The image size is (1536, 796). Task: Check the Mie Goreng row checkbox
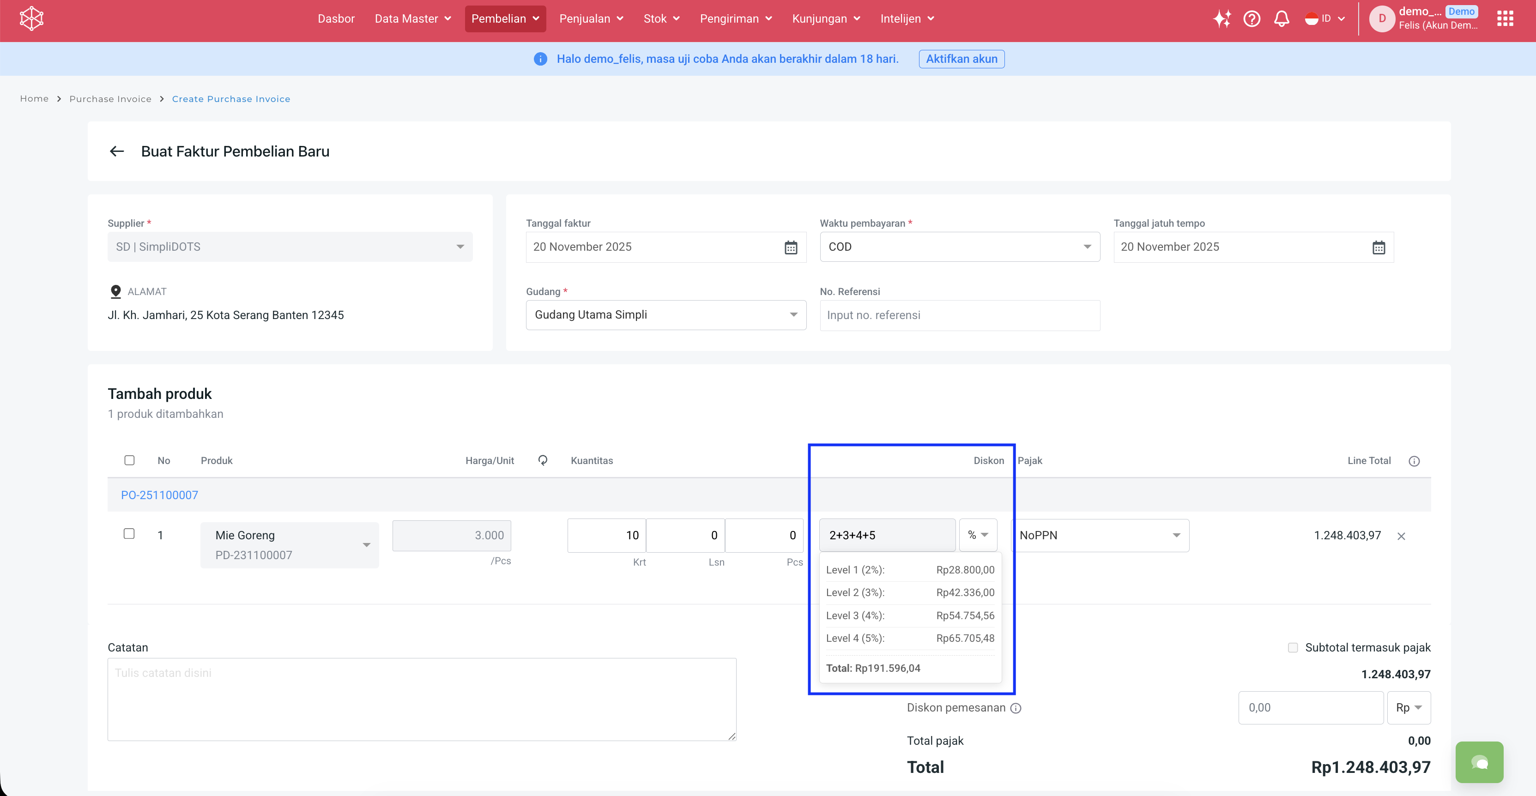(x=129, y=534)
